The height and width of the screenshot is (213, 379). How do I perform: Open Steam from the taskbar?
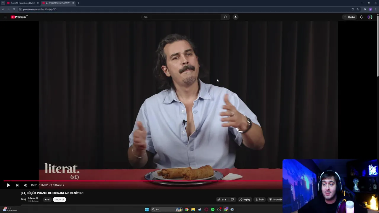[200, 209]
